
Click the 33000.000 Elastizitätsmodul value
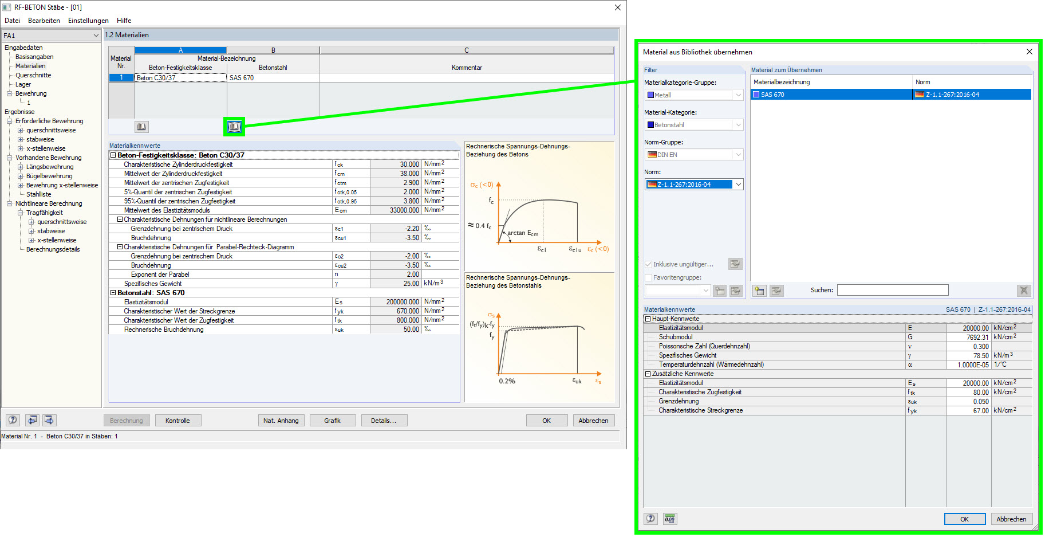(x=396, y=210)
